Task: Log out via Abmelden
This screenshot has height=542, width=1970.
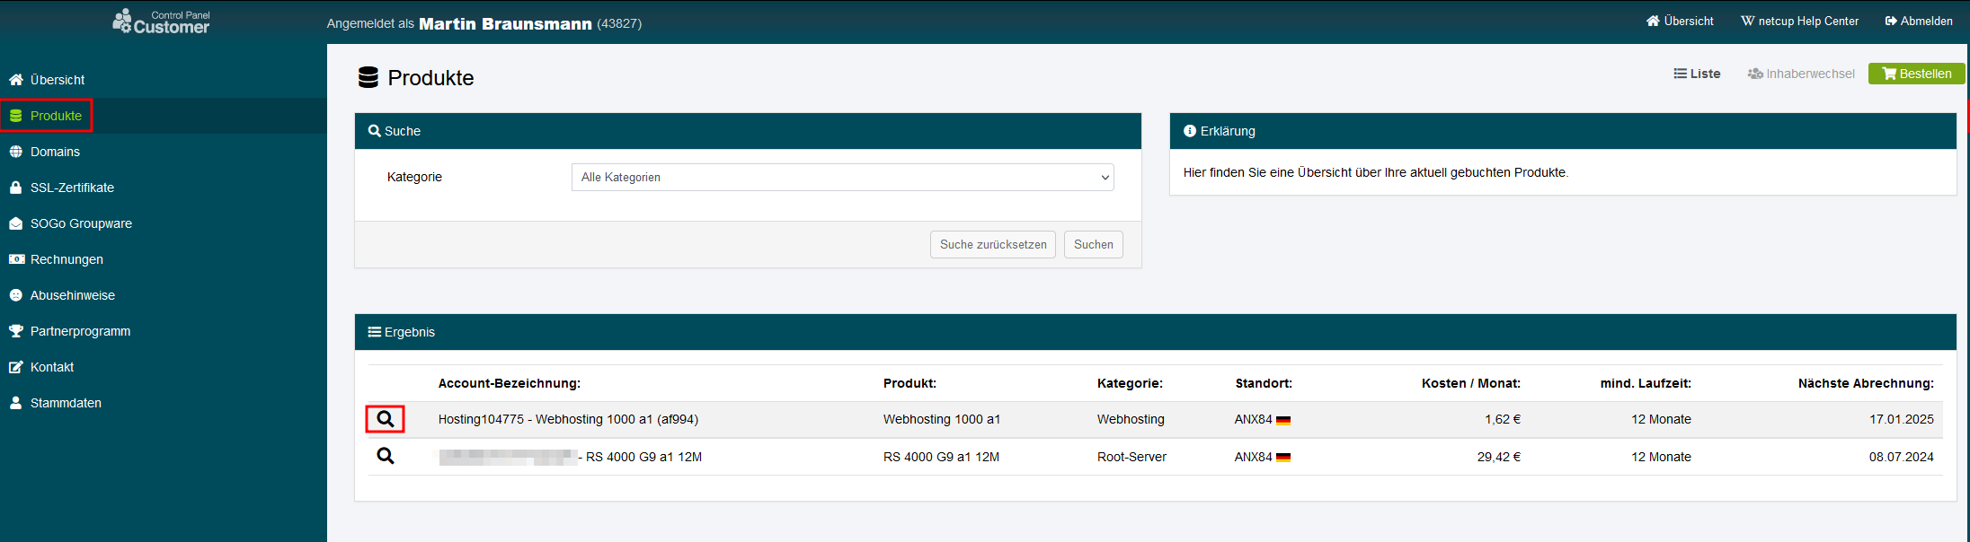Action: (x=1919, y=21)
